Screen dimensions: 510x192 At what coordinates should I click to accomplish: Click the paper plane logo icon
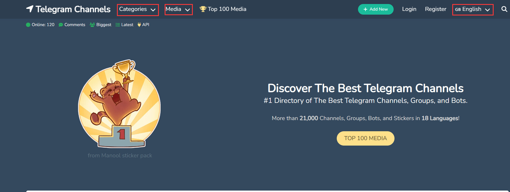30,9
